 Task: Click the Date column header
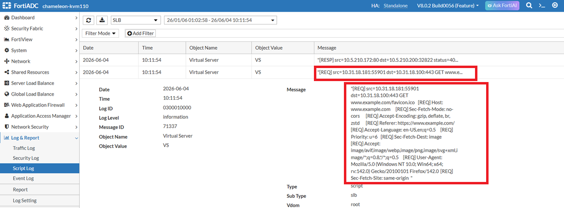pyautogui.click(x=109, y=48)
